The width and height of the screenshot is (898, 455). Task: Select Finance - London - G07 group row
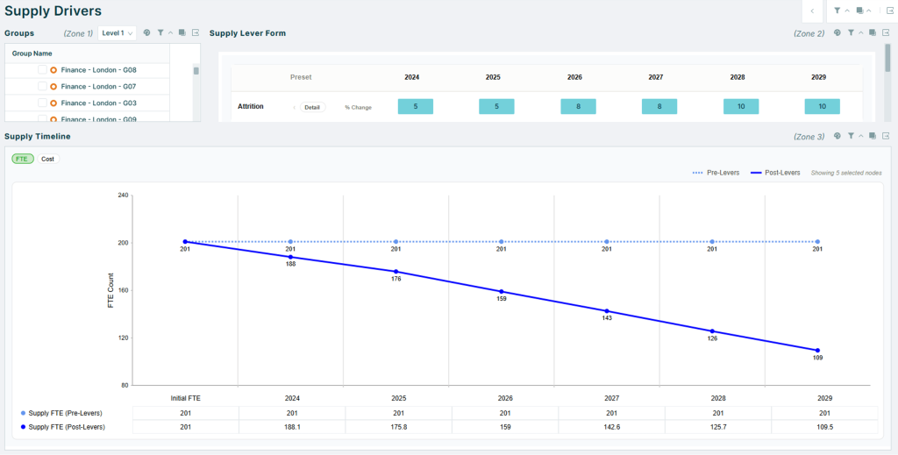pos(88,87)
